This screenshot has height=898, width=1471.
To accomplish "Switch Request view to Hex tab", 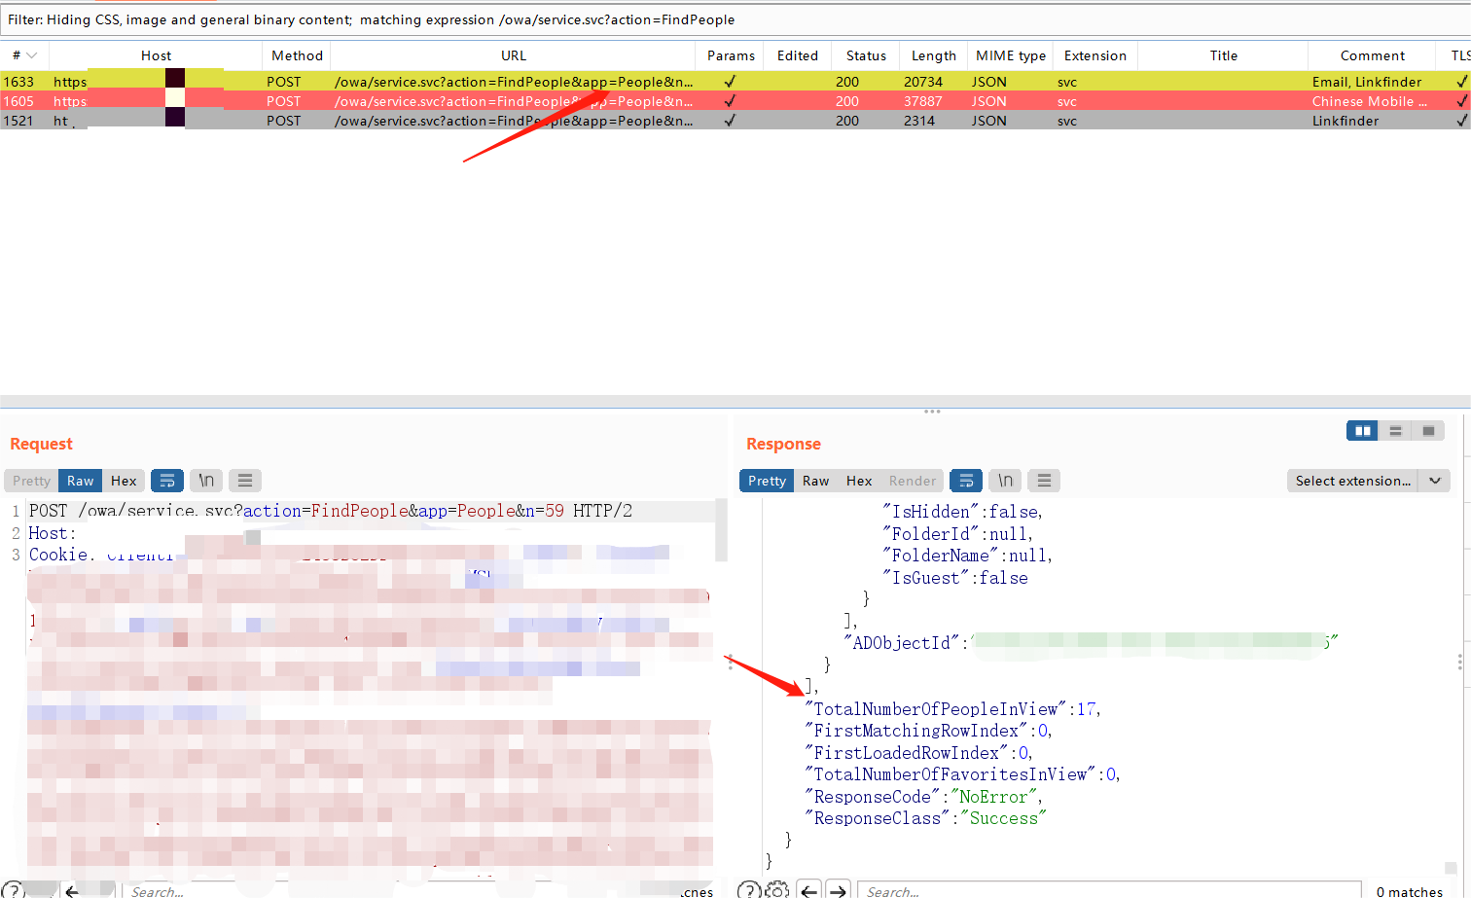I will (124, 481).
